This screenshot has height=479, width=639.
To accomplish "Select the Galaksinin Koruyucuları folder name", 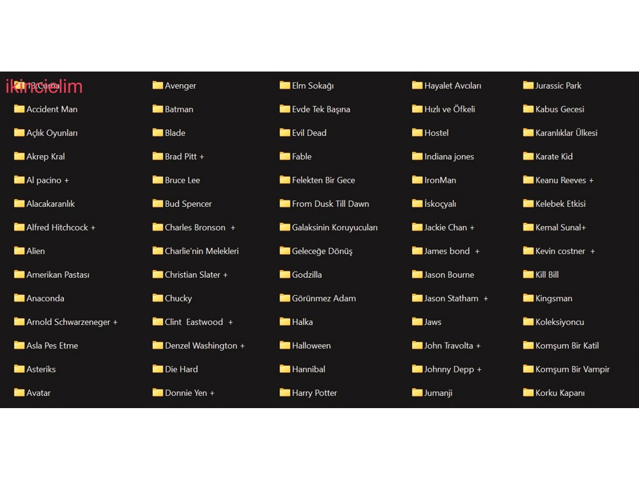I will pyautogui.click(x=335, y=227).
